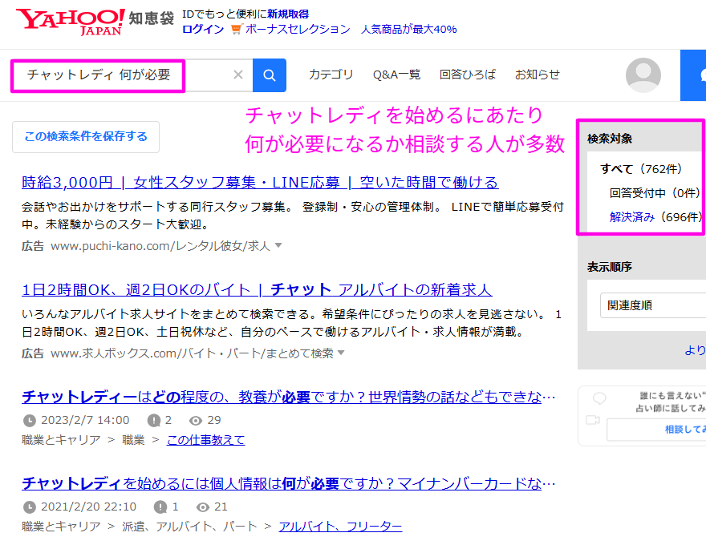The image size is (706, 549).
Task: Click clock icon next to 2023/2/7 14:00
Action: pos(29,421)
